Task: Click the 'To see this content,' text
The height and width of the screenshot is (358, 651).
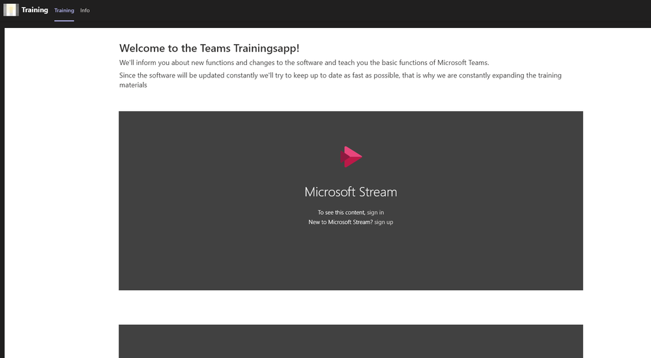Action: click(341, 212)
